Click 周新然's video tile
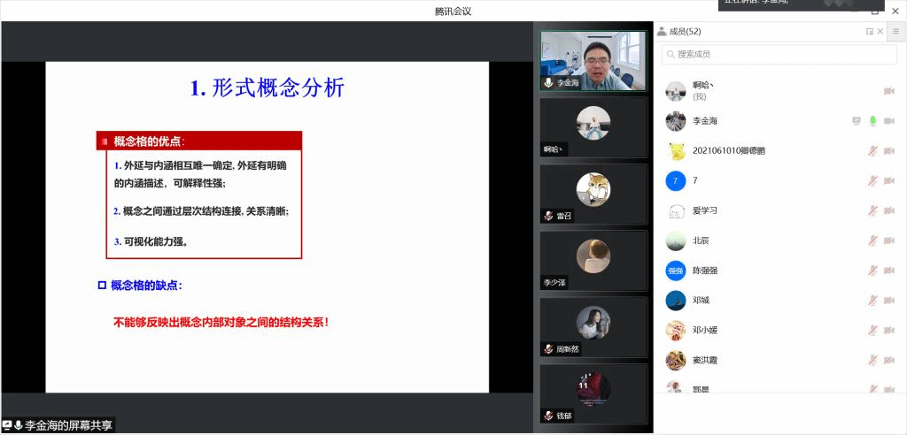The width and height of the screenshot is (907, 435). (593, 326)
